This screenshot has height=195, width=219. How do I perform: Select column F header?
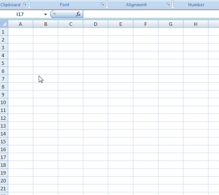[x=145, y=24]
